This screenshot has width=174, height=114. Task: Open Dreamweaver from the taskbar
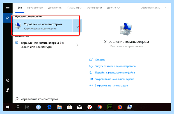[x=110, y=107]
